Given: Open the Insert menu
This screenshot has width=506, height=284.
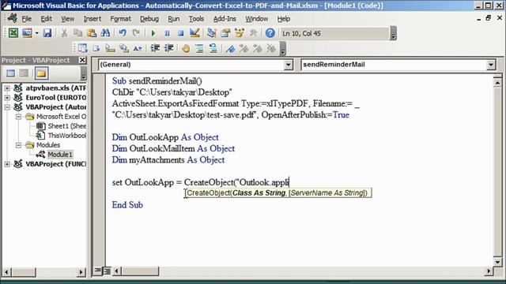Looking at the screenshot, I should pyautogui.click(x=93, y=19).
